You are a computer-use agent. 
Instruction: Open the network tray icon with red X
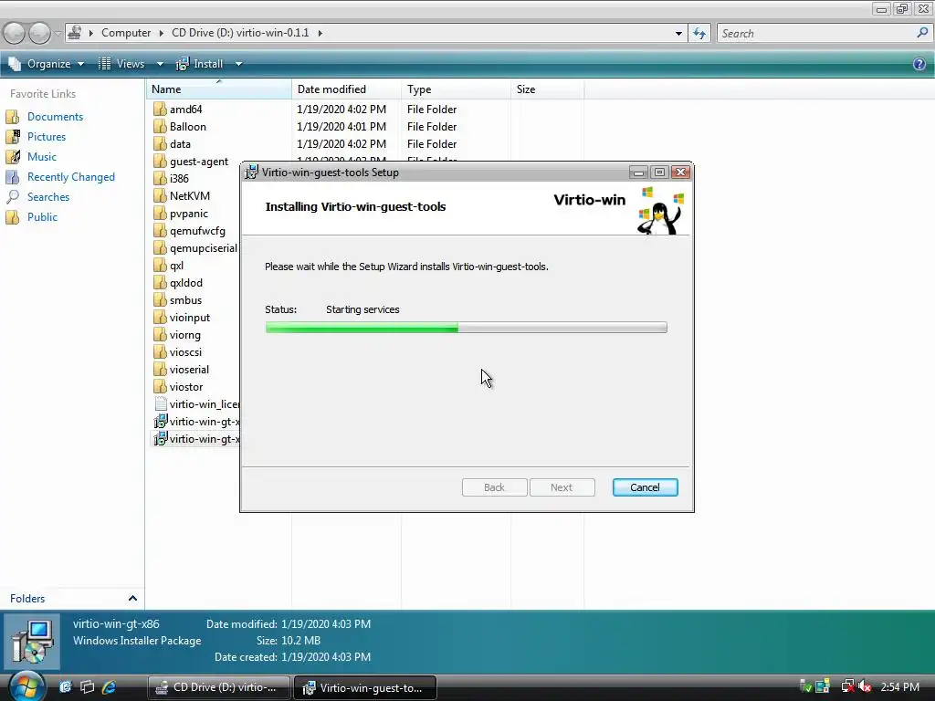pyautogui.click(x=846, y=687)
